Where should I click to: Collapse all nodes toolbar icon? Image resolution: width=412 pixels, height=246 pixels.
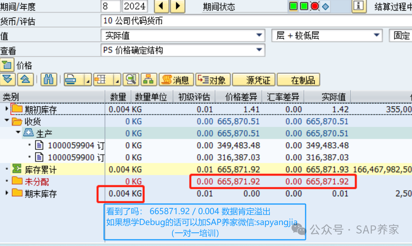pos(25,79)
